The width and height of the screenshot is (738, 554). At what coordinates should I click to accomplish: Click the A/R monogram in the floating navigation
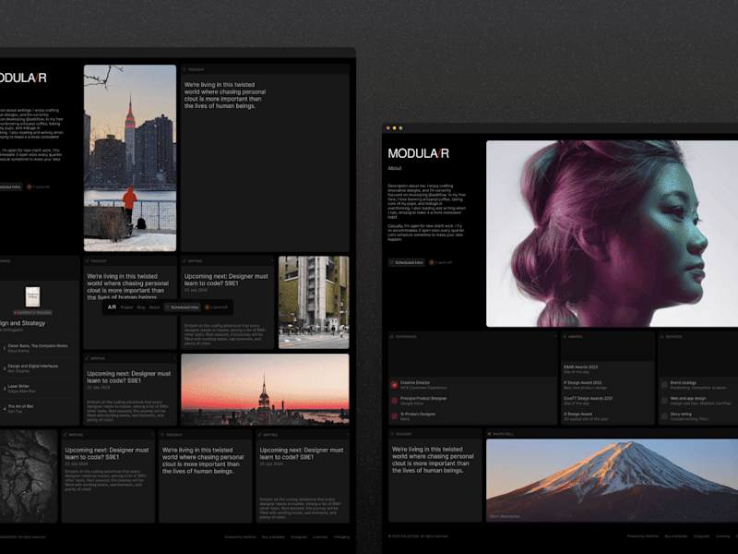tap(113, 307)
